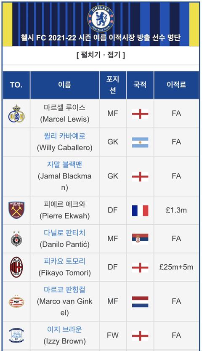Click Argentina flag in Willy Caballero row
Image resolution: width=202 pixels, height=351 pixels.
pos(140,142)
